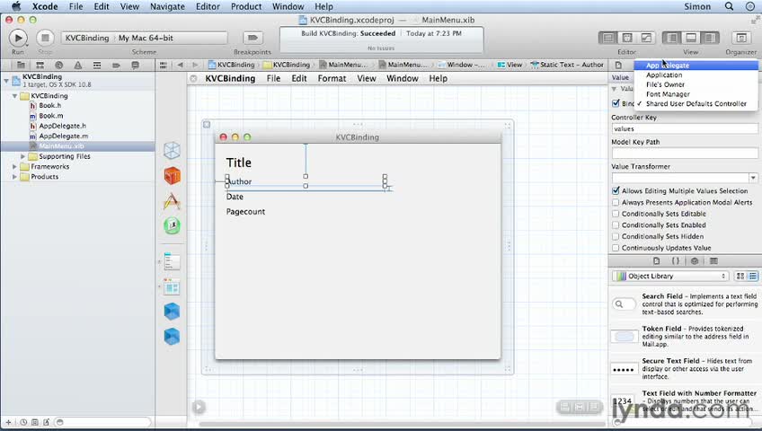Enable Conditionally Sets Enabled

click(616, 225)
